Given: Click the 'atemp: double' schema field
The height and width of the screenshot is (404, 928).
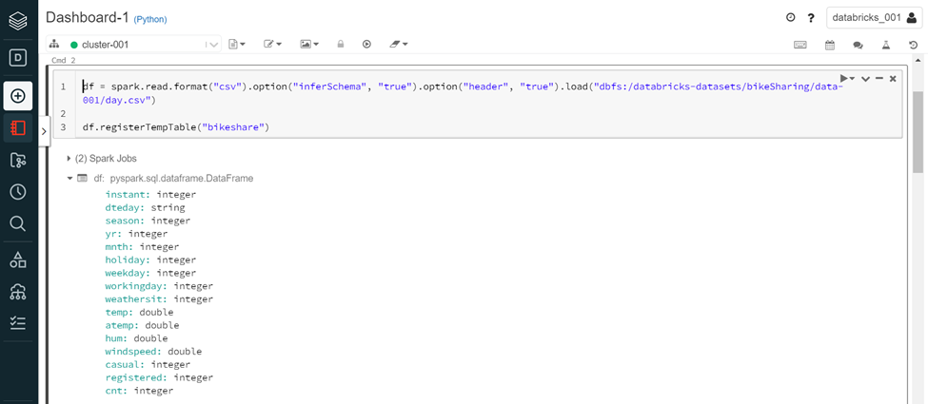Looking at the screenshot, I should click(x=142, y=325).
